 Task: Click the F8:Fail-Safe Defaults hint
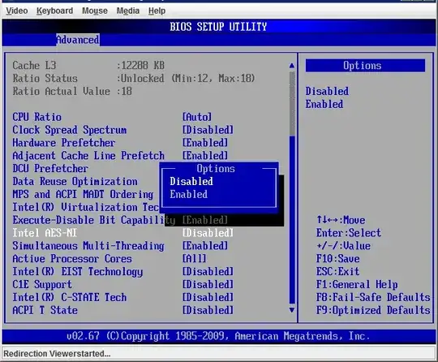(373, 297)
